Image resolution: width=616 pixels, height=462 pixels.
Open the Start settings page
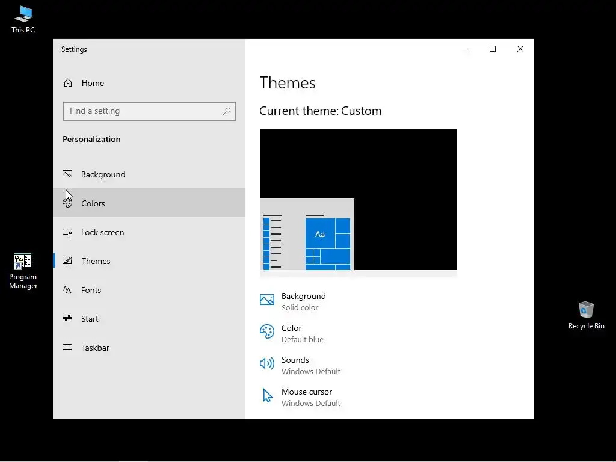coord(149,319)
